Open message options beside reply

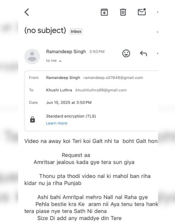157,54
